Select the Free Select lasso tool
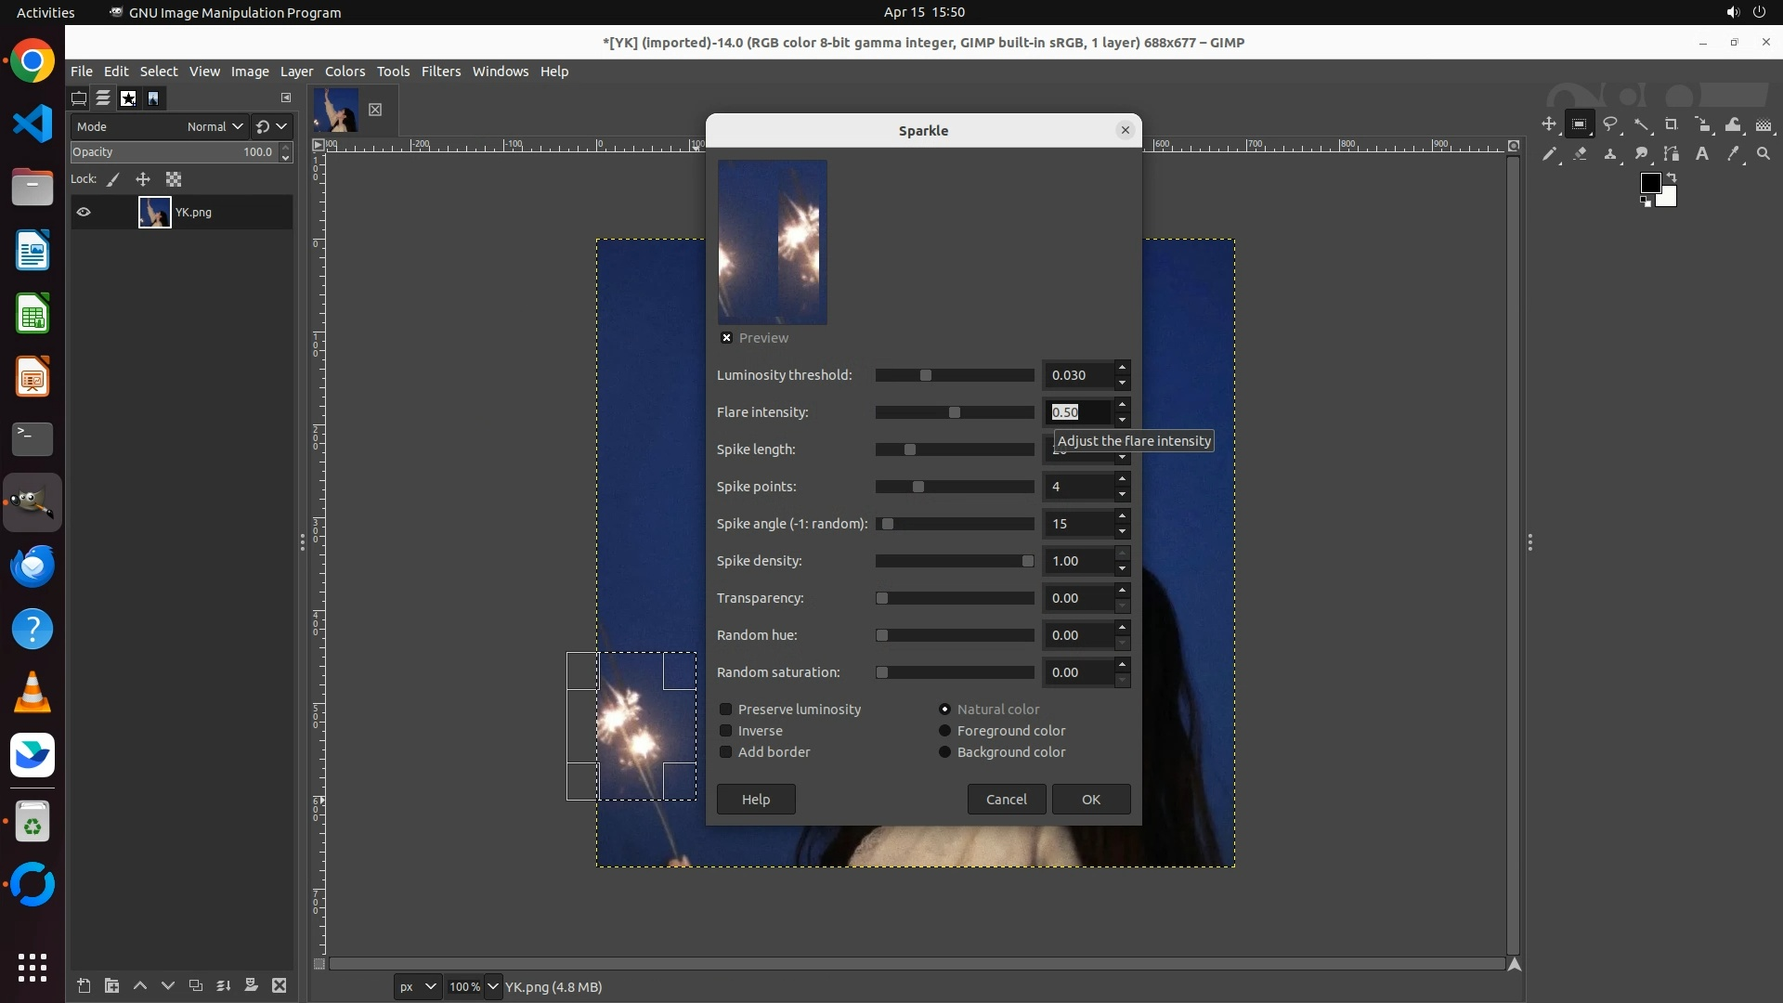The image size is (1783, 1003). (x=1610, y=124)
